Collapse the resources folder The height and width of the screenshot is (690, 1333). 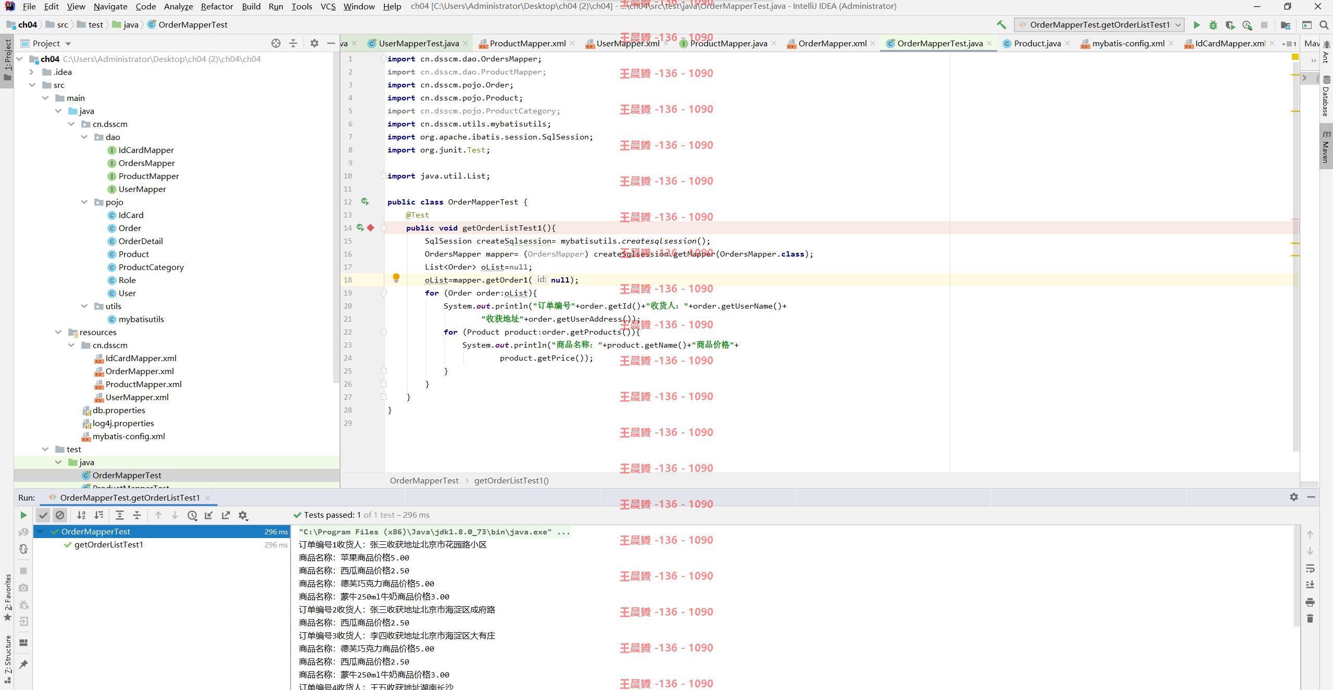[x=58, y=333]
